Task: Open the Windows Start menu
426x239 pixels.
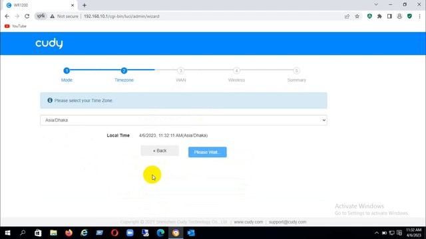Action: [x=7, y=233]
